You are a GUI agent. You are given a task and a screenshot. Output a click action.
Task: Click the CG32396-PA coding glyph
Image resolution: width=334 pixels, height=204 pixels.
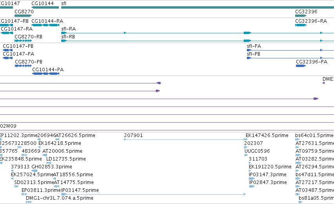[x=301, y=66]
